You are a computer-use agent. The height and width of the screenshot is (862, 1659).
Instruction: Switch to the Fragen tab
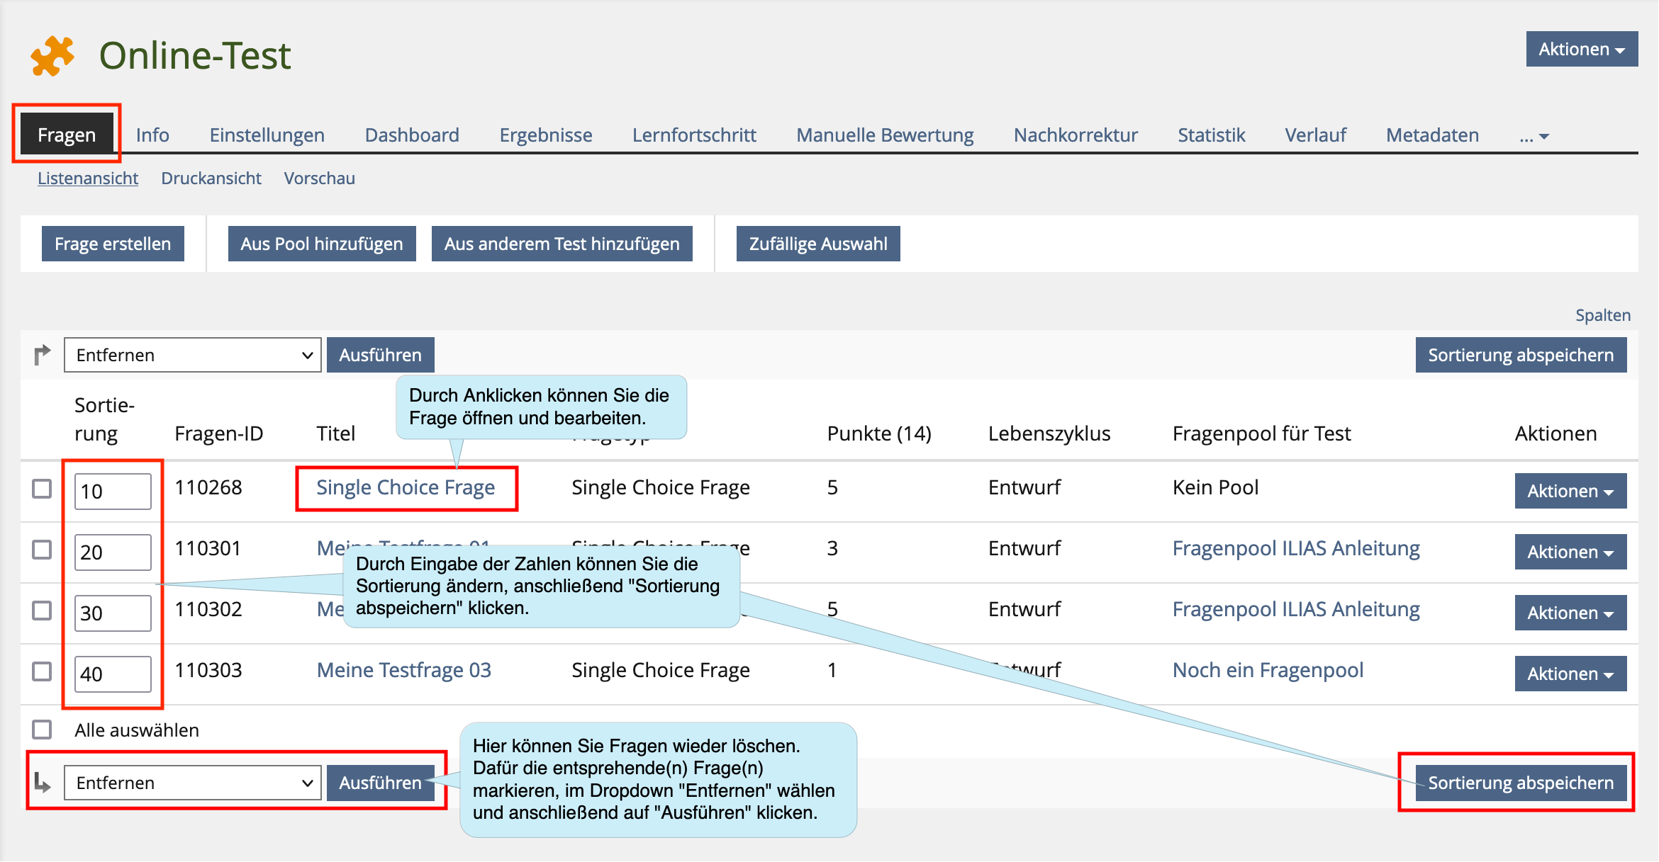67,135
